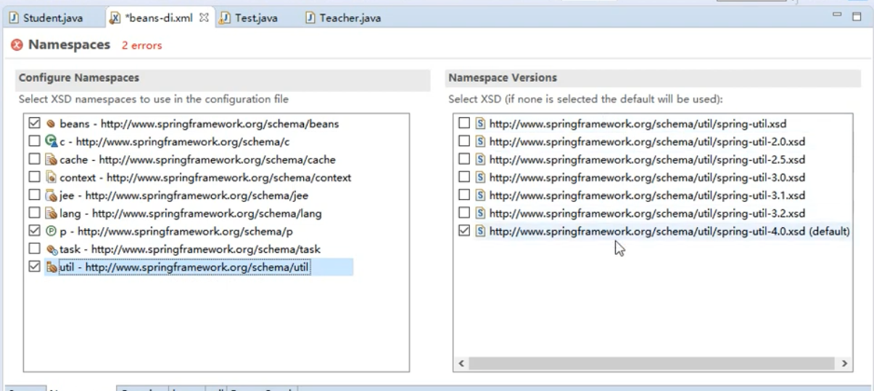Enable the c namespace checkbox

coord(34,142)
